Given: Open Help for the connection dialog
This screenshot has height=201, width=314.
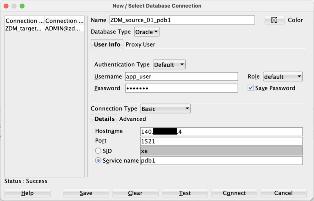Looking at the screenshot, I should click(27, 193).
